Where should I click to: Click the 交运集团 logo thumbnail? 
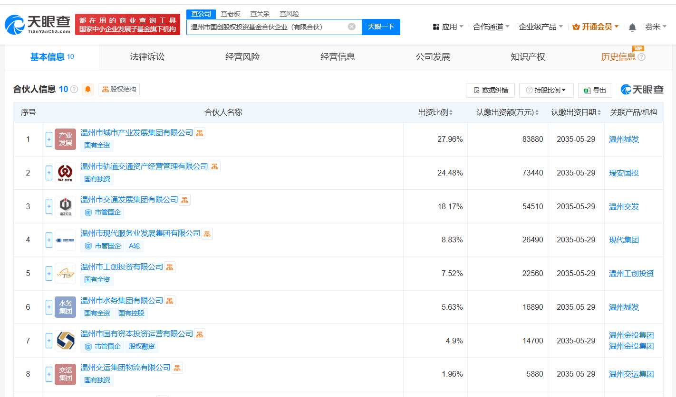point(65,374)
